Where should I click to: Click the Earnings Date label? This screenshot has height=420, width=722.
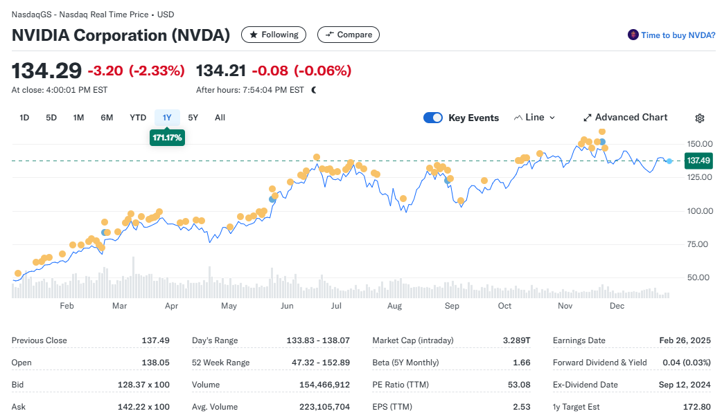point(579,340)
